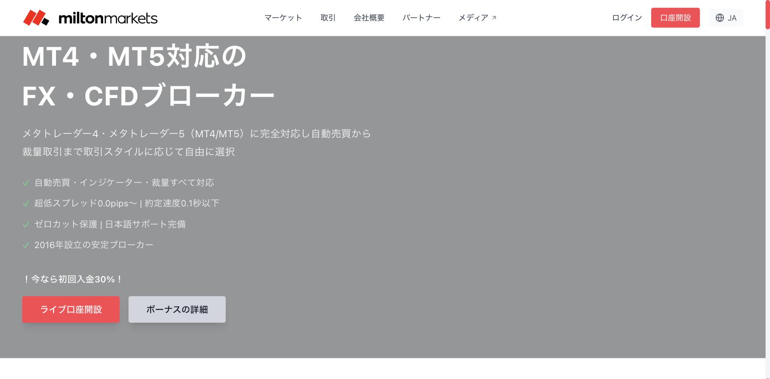Open the 取引 menu
770x379 pixels.
(328, 18)
